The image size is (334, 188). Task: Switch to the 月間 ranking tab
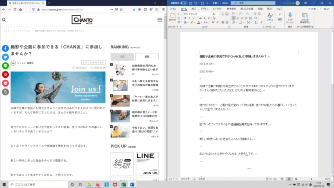coord(122,56)
